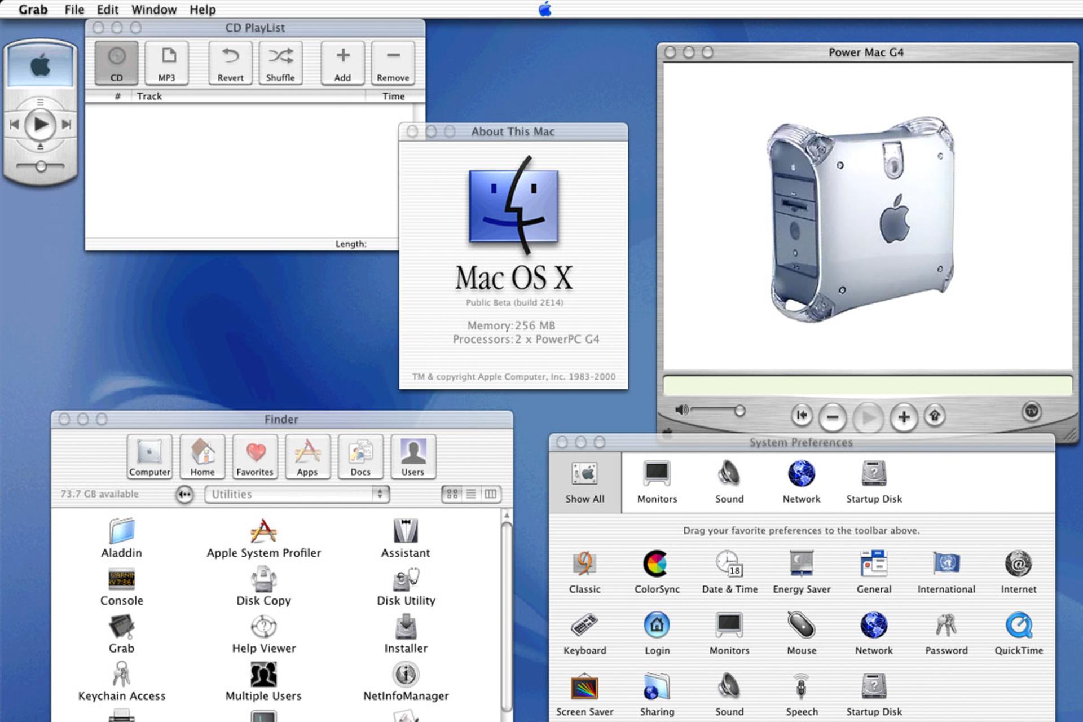The height and width of the screenshot is (722, 1083).
Task: Open Login preferences
Action: tap(657, 633)
